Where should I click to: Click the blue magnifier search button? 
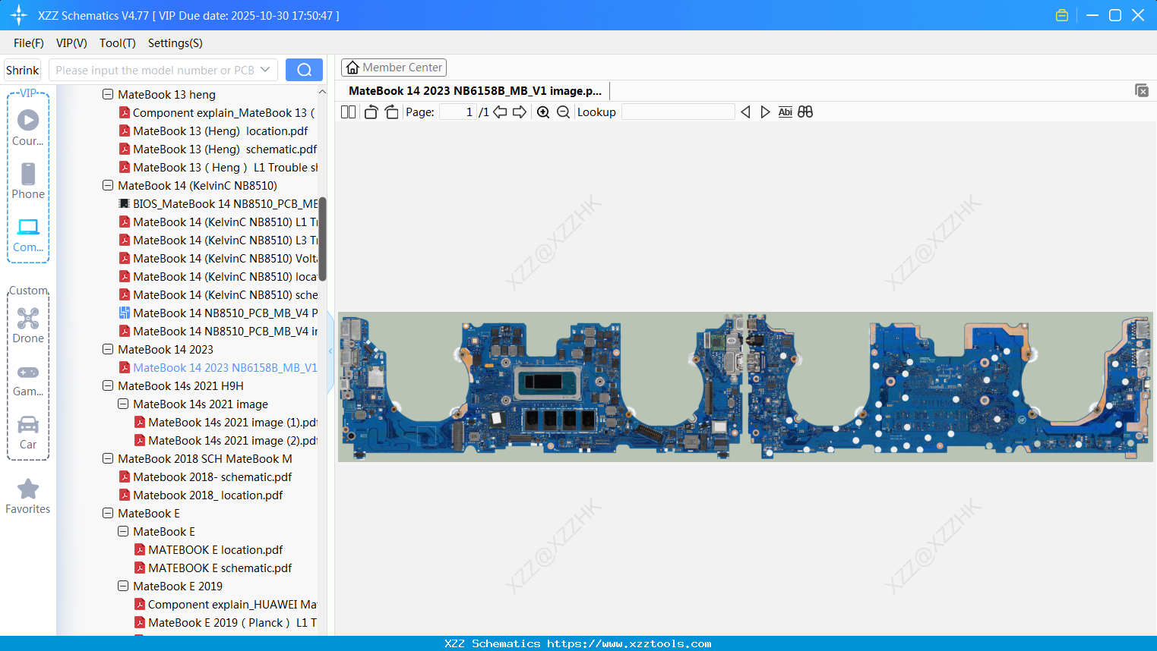[x=304, y=70]
